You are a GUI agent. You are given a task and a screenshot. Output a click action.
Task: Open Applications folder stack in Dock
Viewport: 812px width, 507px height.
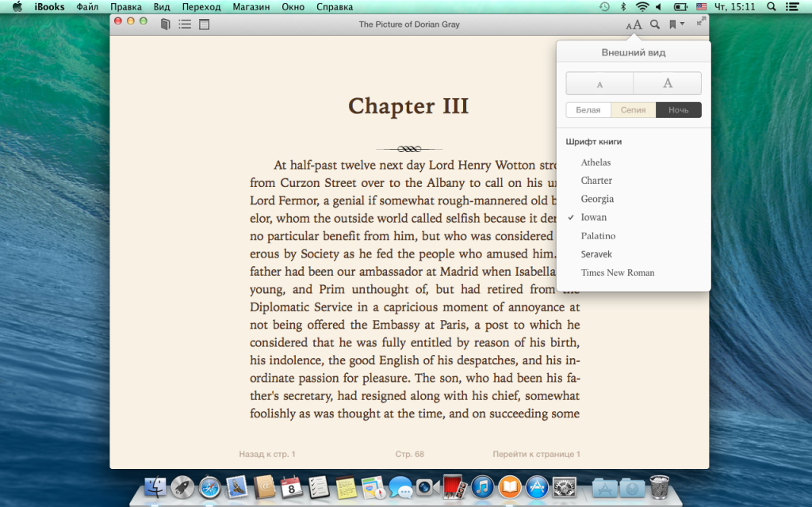tap(605, 487)
